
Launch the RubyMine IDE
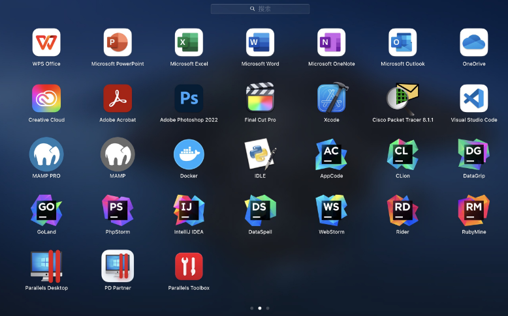click(x=474, y=210)
